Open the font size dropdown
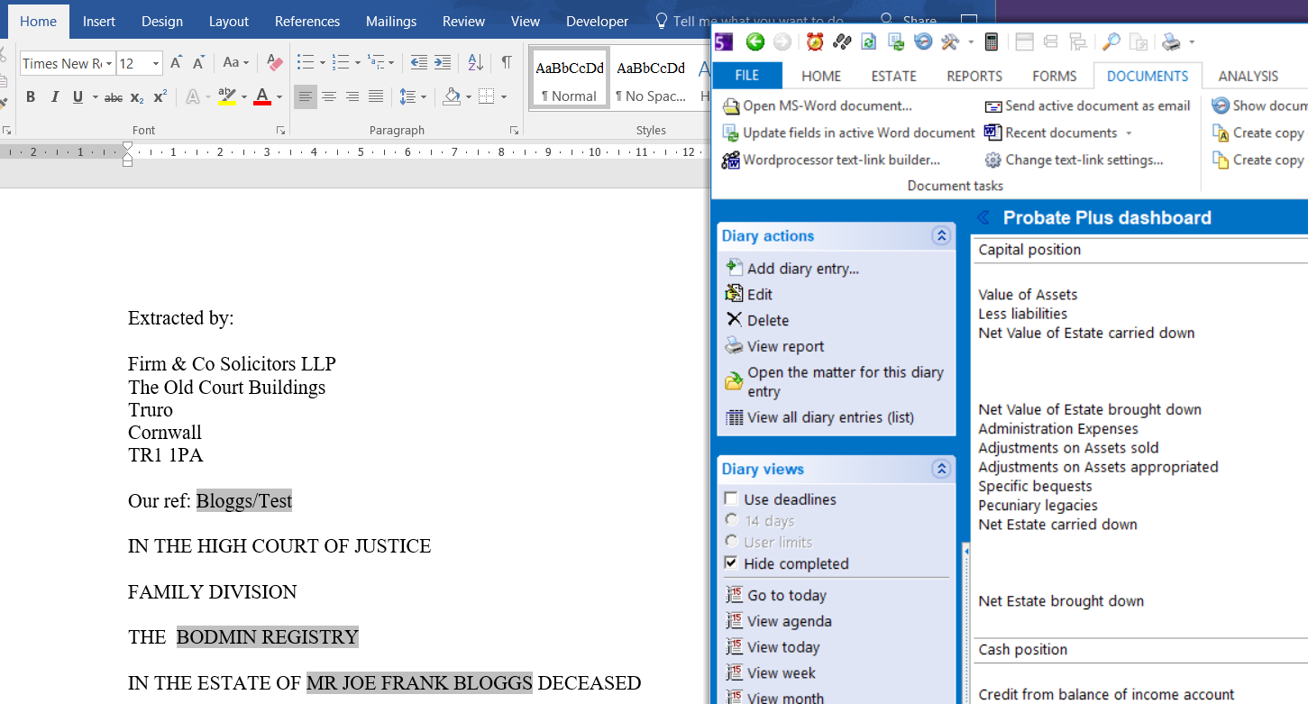This screenshot has height=704, width=1308. coord(156,64)
